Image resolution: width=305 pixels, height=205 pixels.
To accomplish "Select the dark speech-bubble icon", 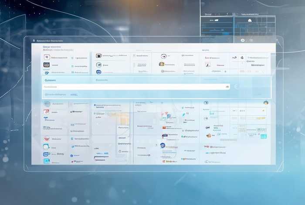I will 99,56.
